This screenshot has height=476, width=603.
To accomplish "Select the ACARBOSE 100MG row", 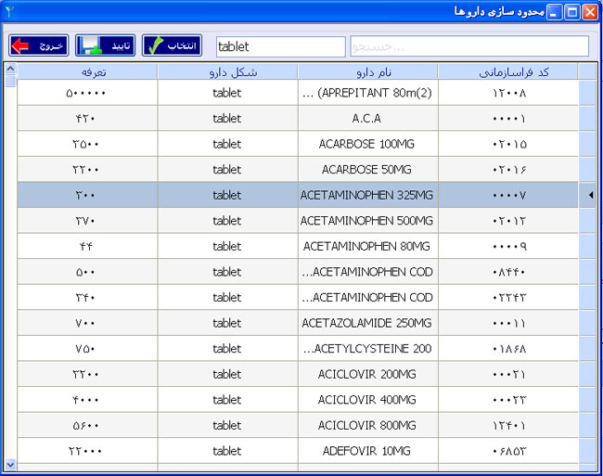I will click(367, 144).
